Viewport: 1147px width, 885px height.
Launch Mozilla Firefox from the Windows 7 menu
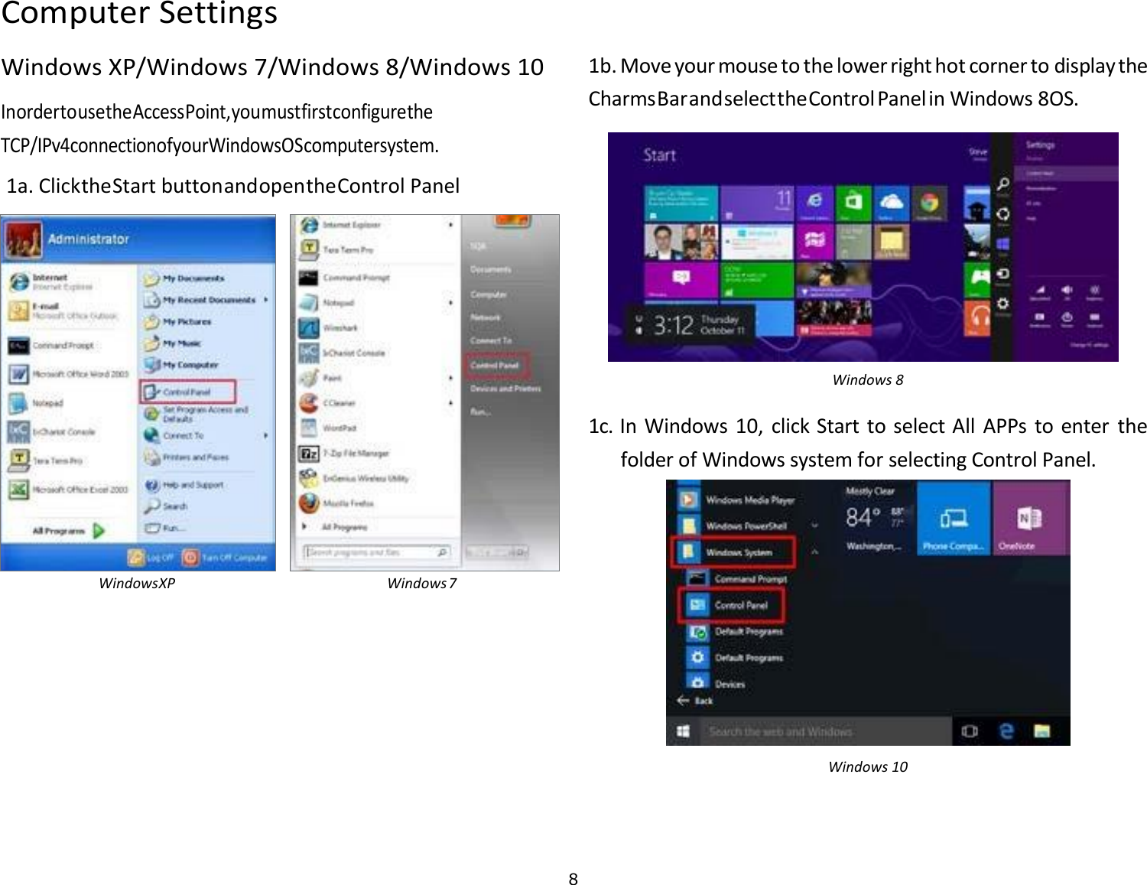click(x=337, y=503)
